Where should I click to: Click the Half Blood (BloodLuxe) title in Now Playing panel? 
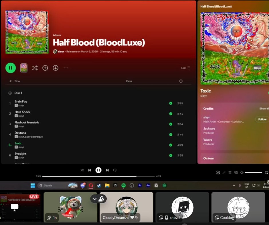pos(216,7)
